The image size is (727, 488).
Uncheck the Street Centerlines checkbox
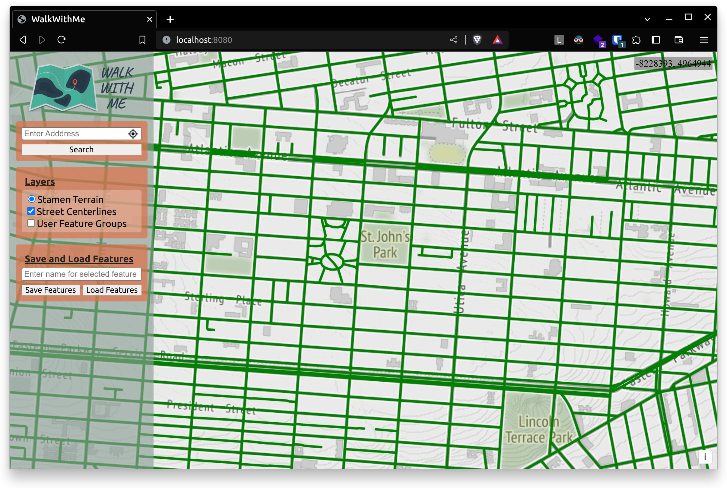tap(31, 211)
